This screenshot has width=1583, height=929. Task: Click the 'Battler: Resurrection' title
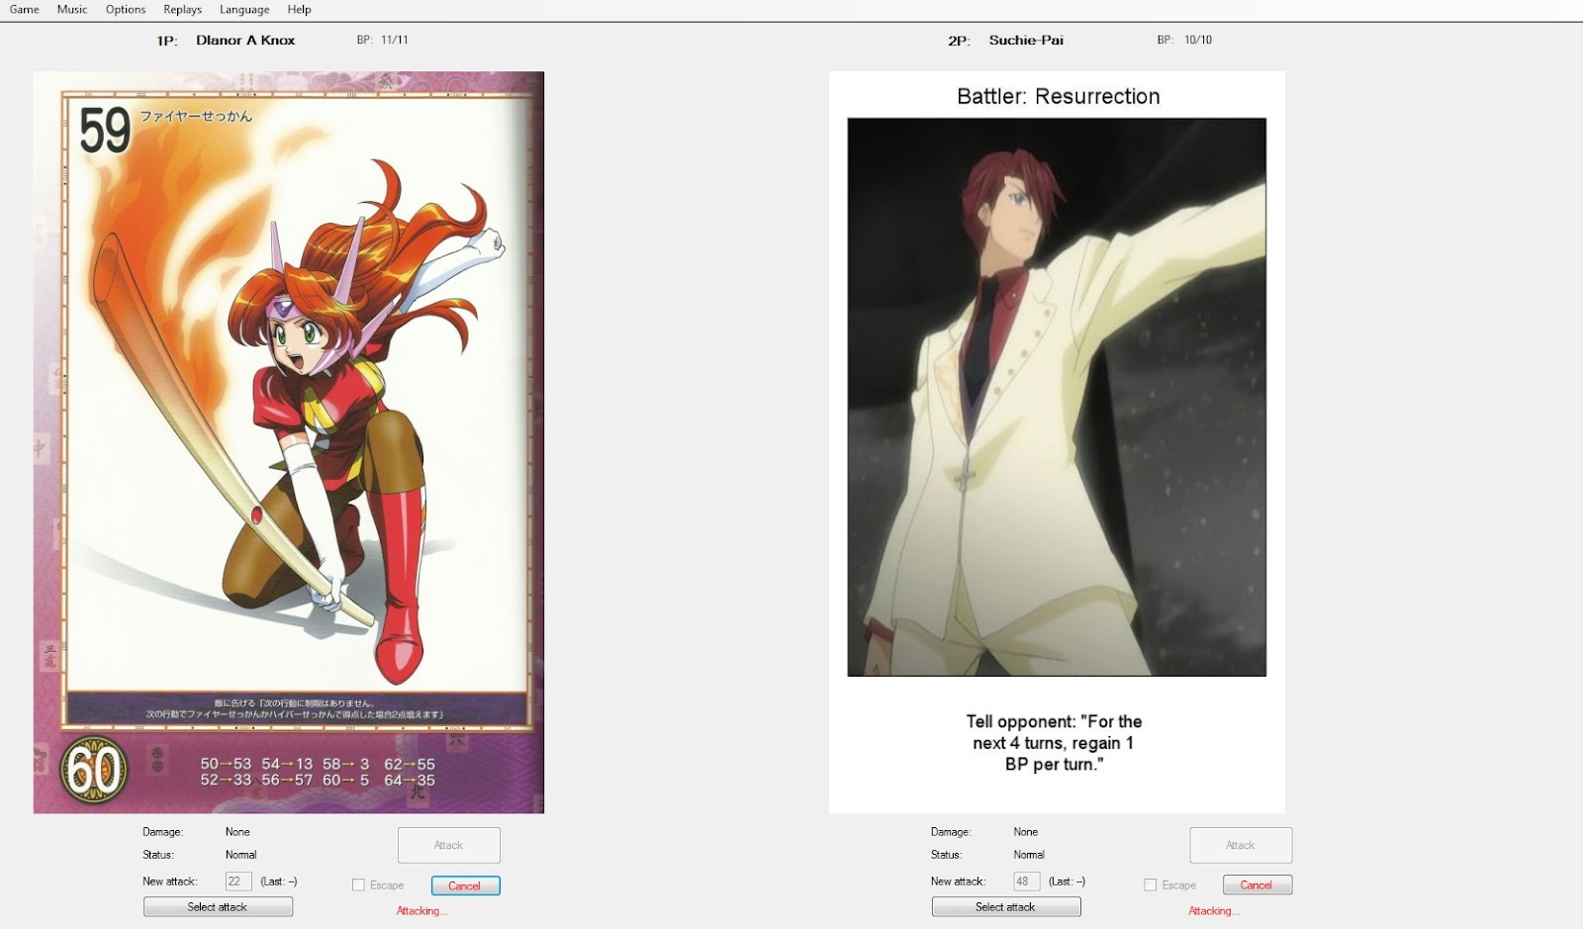click(x=1059, y=96)
